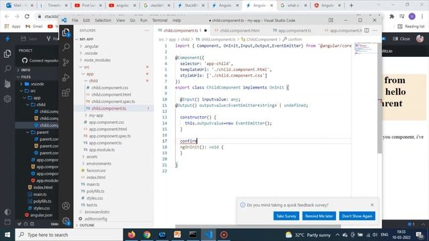
Task: Open StackBlitz settings gear icon
Action: point(7,98)
